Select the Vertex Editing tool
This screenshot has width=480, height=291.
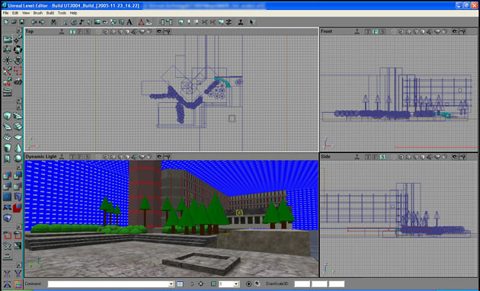[x=18, y=39]
